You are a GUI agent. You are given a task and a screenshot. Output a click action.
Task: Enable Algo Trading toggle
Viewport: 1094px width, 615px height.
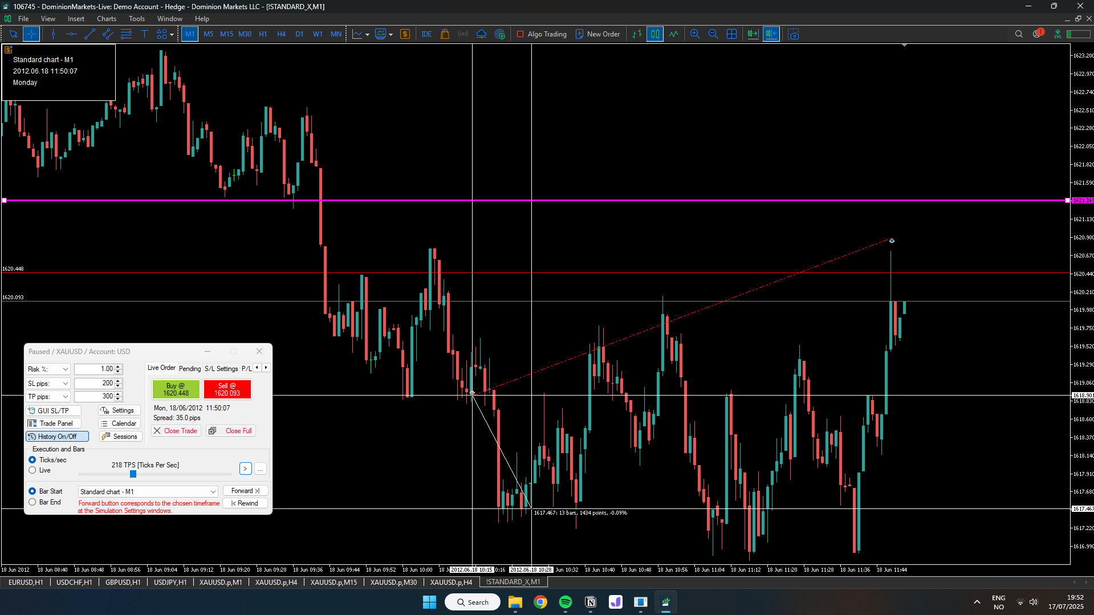tap(542, 34)
